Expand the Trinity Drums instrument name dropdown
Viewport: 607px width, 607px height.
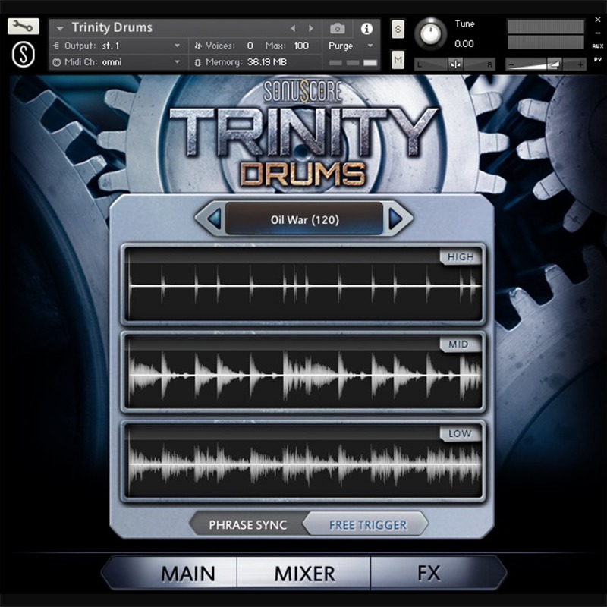60,28
